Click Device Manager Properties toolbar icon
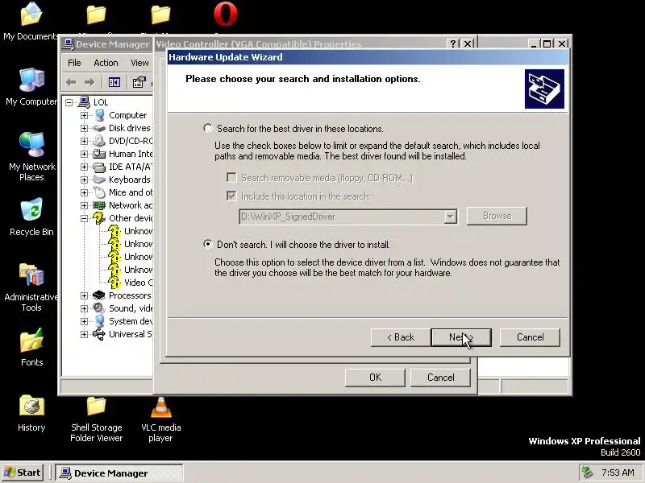Viewport: 645px width, 483px height. click(x=139, y=83)
